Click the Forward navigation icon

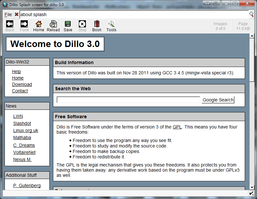coord(24,24)
